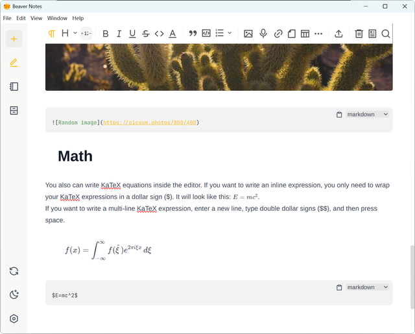Click the misspelled word KaTeX in first line

[111, 185]
